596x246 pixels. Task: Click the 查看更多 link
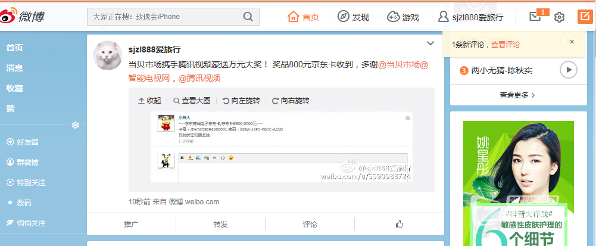tap(517, 95)
